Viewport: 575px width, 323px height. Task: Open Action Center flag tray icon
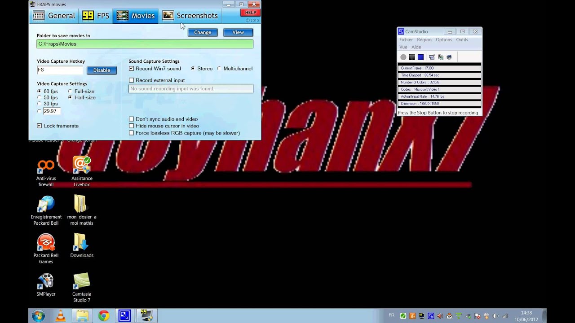point(477,316)
